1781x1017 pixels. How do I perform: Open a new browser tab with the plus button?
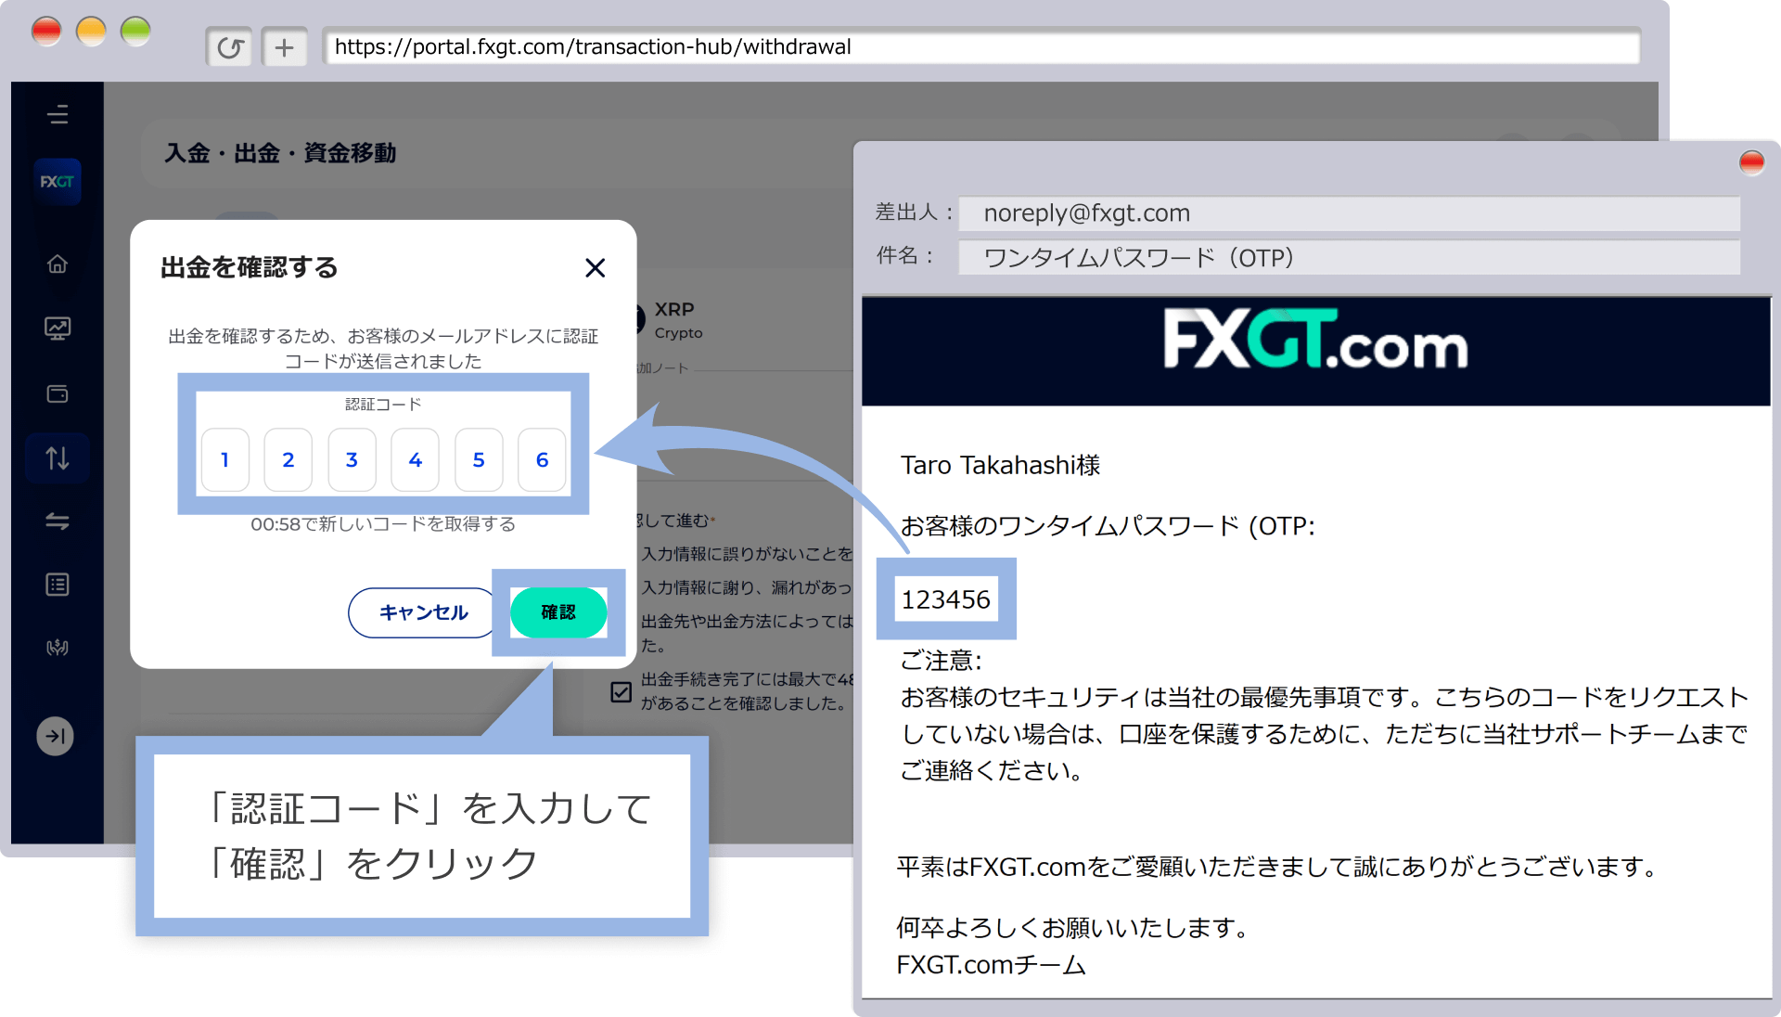285,46
